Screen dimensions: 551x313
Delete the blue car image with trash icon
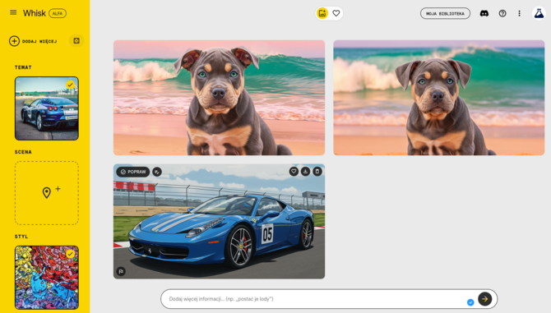click(317, 171)
